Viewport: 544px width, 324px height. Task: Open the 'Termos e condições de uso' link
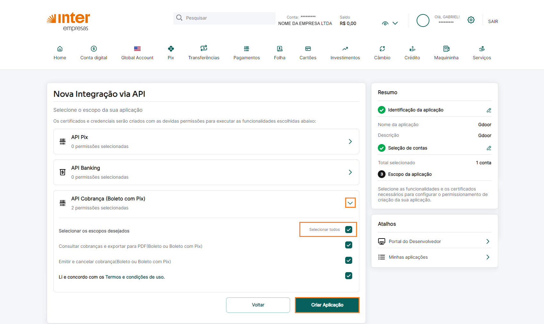point(135,277)
